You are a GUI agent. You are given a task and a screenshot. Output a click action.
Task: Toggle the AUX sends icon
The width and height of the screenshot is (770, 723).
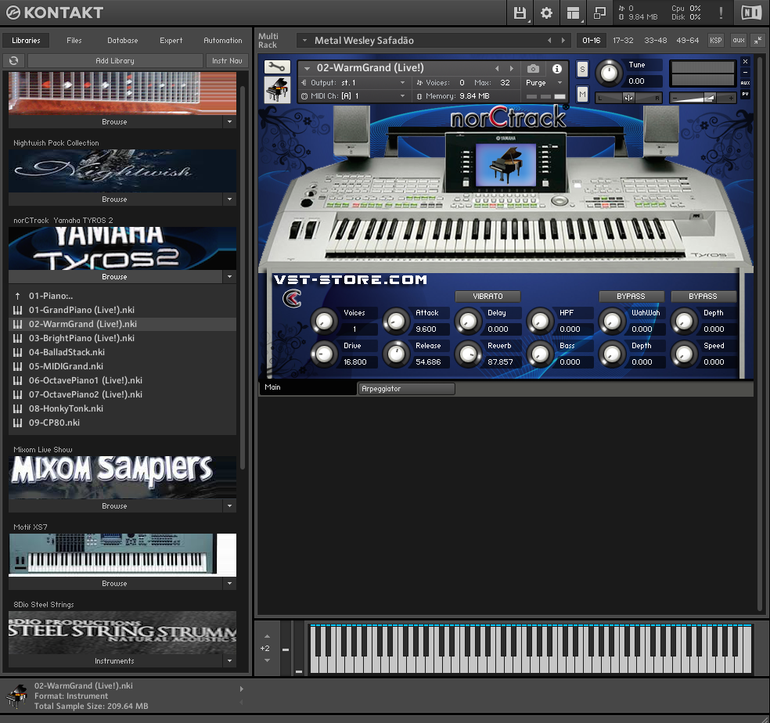(x=746, y=83)
